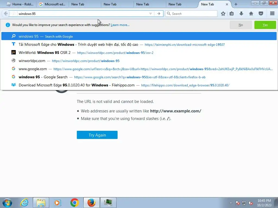This screenshot has width=278, height=208.
Task: Go to the Home page icon
Action: (251, 14)
